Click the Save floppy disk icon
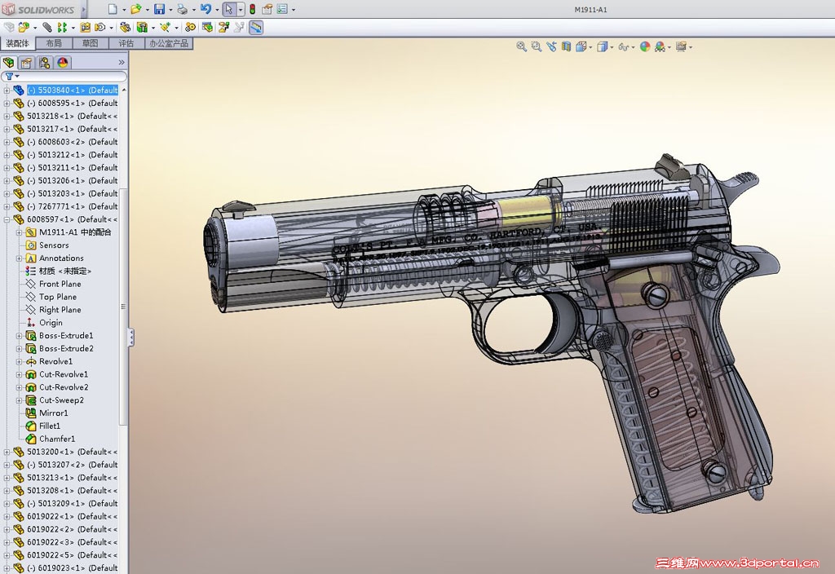The width and height of the screenshot is (835, 574). 159,9
